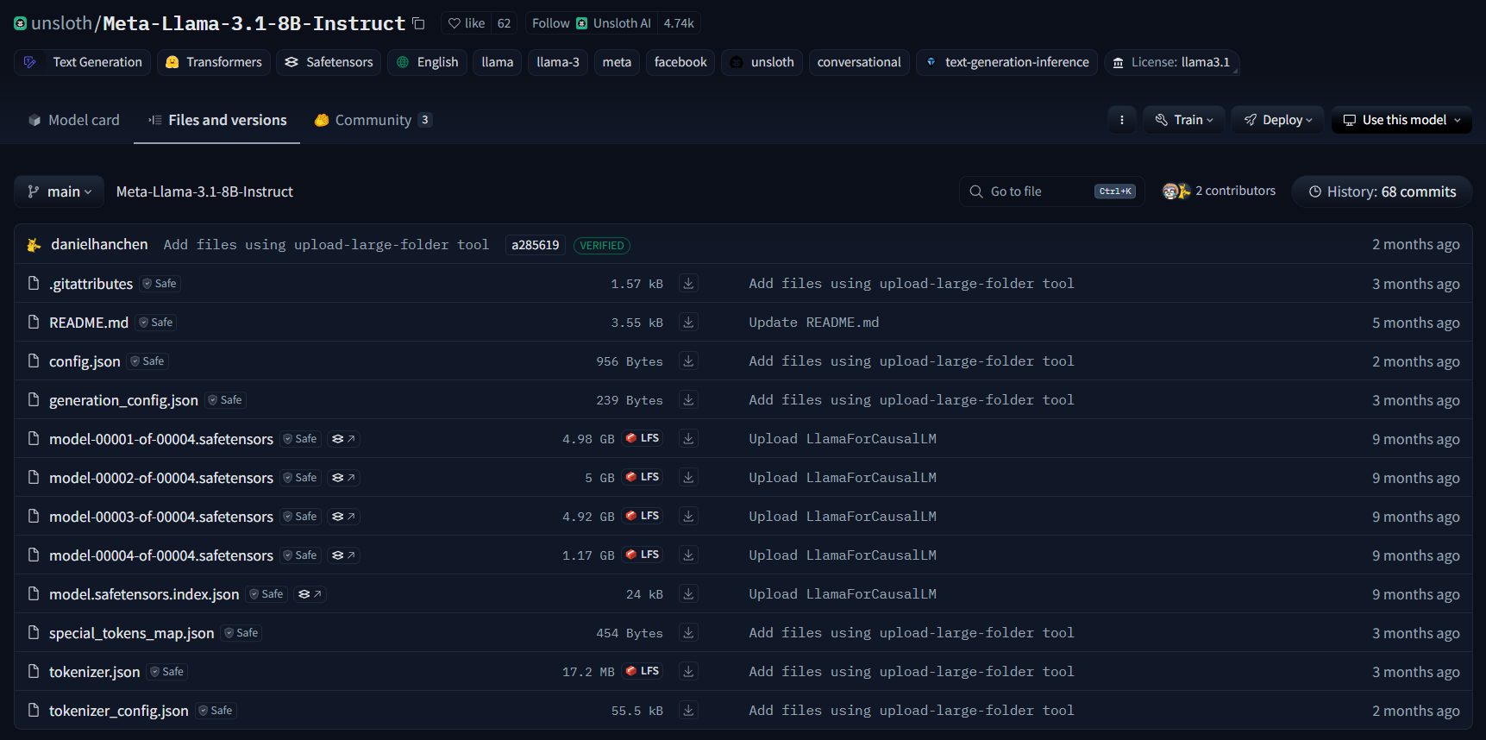Copy model name with the copy icon
Screen dimensions: 1486x740
[418, 23]
